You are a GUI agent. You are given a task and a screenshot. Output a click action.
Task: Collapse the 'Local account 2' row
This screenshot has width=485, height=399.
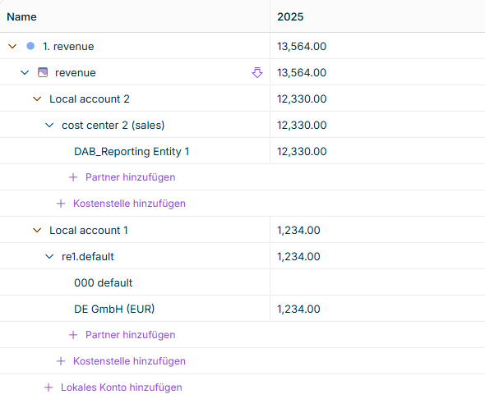[37, 99]
